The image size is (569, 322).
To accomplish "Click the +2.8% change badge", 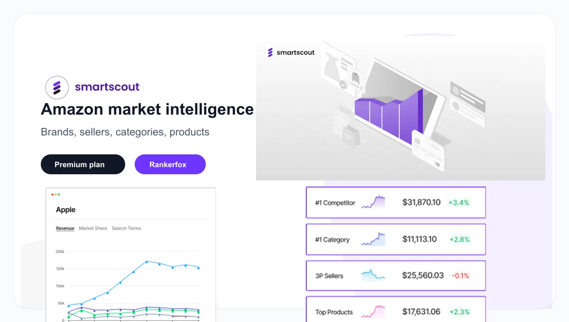I will click(x=459, y=239).
